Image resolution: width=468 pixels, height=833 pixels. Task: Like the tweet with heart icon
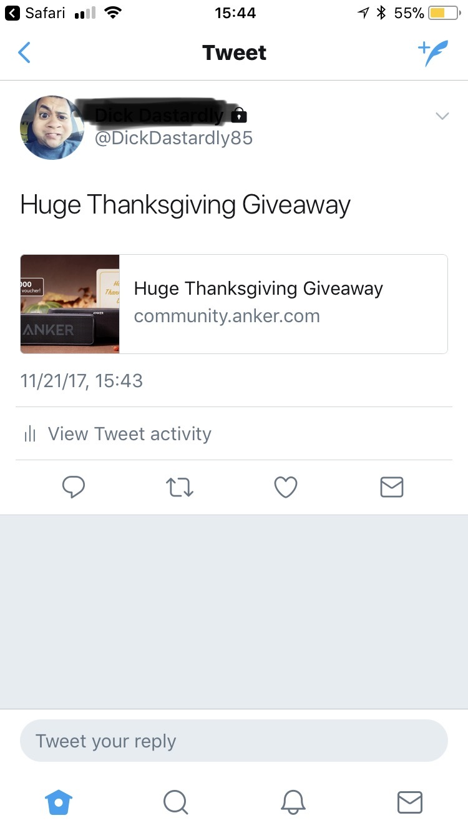point(286,487)
